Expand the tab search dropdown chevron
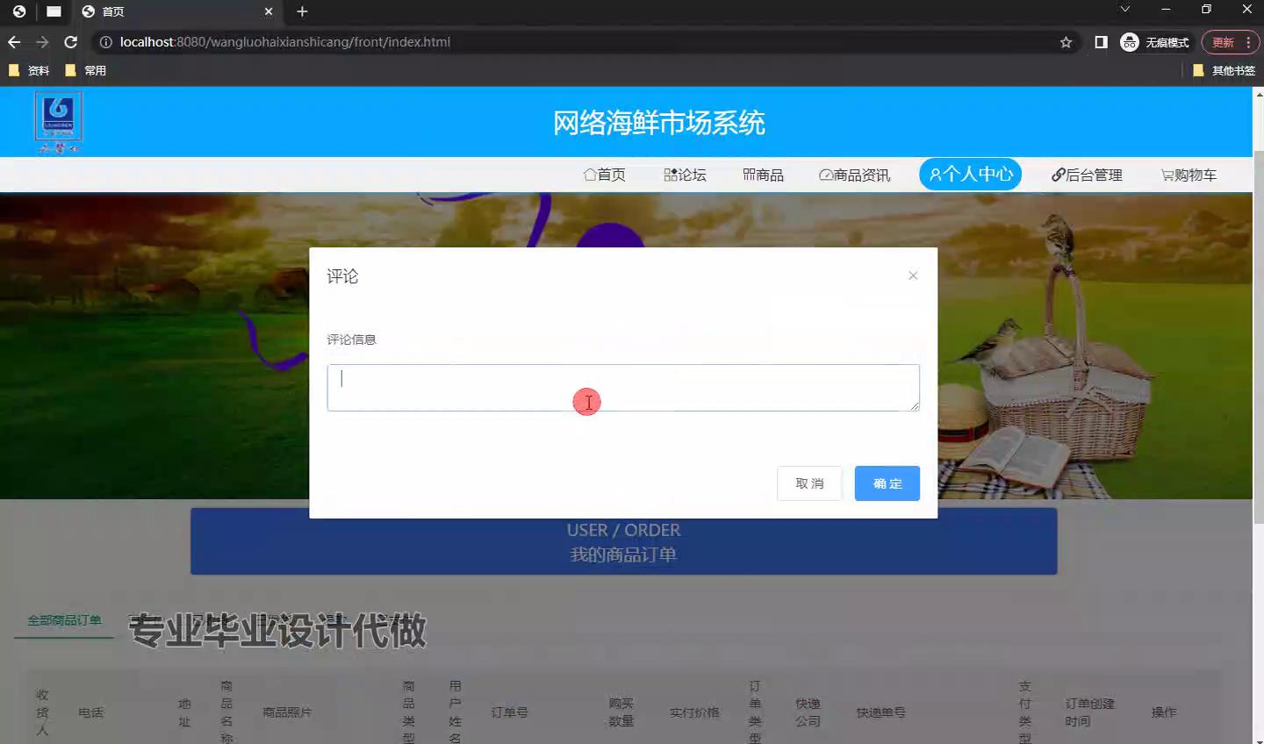This screenshot has height=744, width=1264. (x=1124, y=10)
